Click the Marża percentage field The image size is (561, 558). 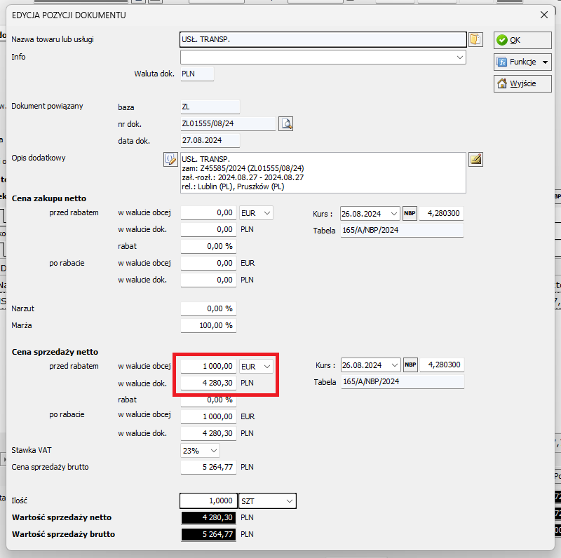tap(208, 325)
